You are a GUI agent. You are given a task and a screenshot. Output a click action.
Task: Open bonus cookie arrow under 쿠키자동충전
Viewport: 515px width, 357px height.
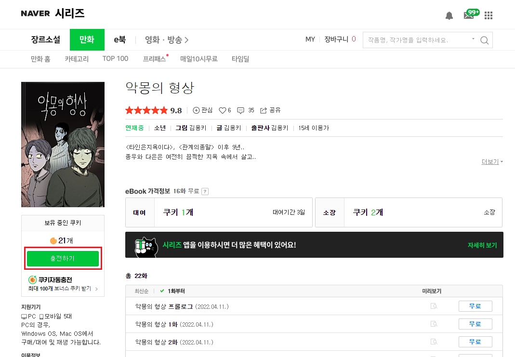pyautogui.click(x=96, y=289)
